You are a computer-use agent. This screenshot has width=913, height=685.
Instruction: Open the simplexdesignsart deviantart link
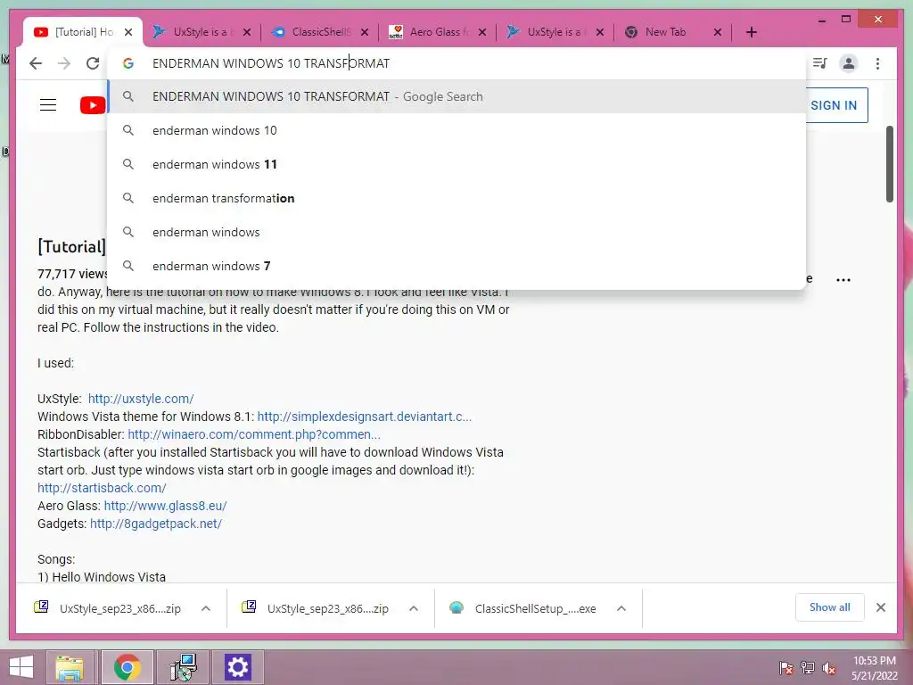(365, 417)
